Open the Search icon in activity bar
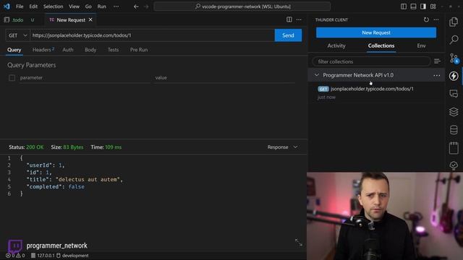463x260 pixels. (454, 40)
